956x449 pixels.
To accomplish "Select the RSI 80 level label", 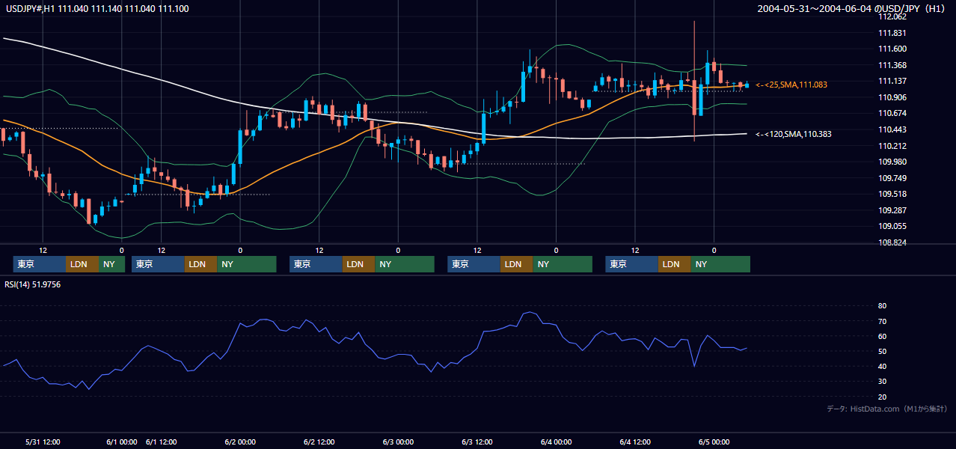I will click(x=882, y=306).
